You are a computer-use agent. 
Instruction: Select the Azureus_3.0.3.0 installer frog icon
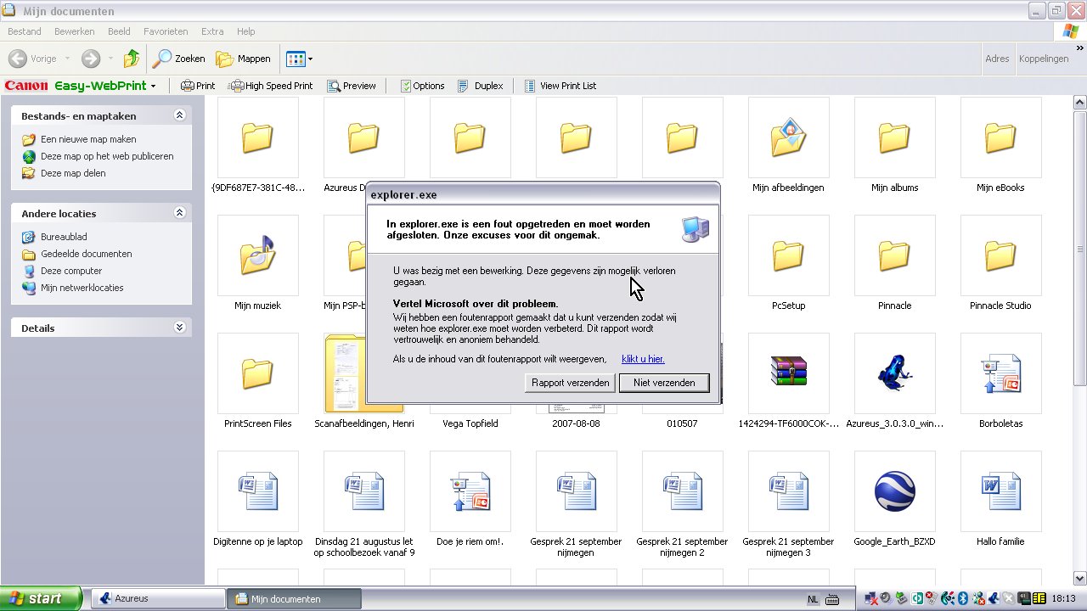click(894, 373)
